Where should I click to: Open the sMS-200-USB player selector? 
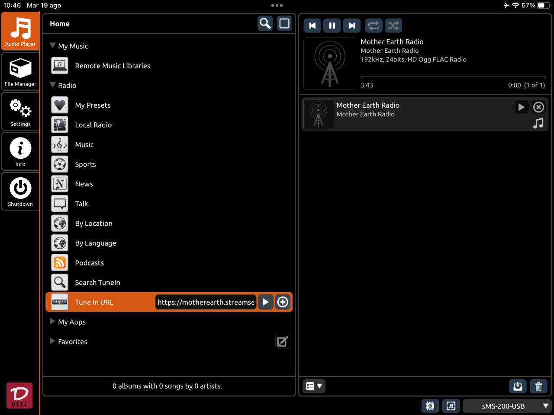[x=508, y=406]
